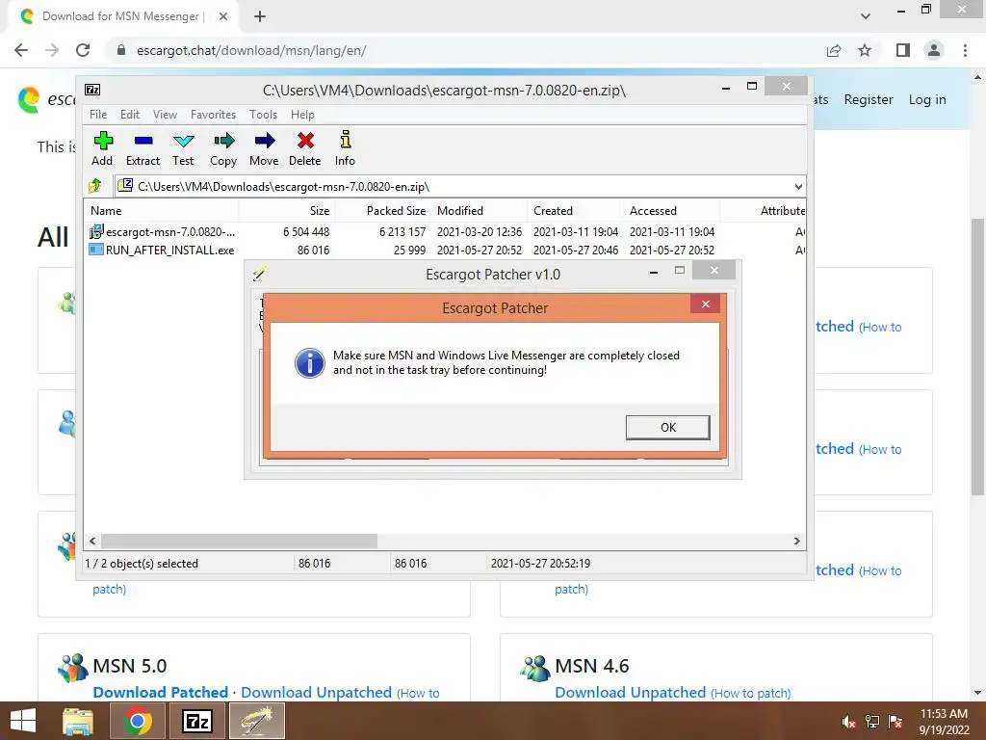The width and height of the screenshot is (986, 740).
Task: Sort by the Modified column header
Action: pyautogui.click(x=480, y=211)
